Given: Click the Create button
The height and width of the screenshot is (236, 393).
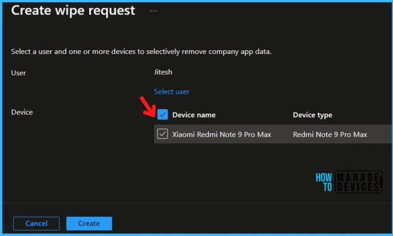Looking at the screenshot, I should coord(89,223).
